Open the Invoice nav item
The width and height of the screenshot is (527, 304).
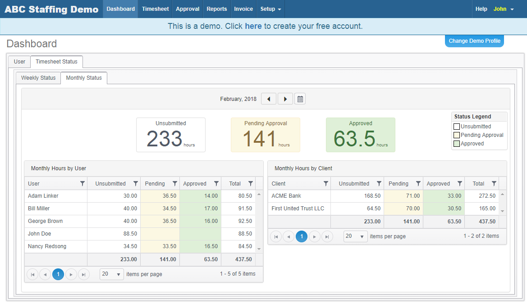click(243, 9)
